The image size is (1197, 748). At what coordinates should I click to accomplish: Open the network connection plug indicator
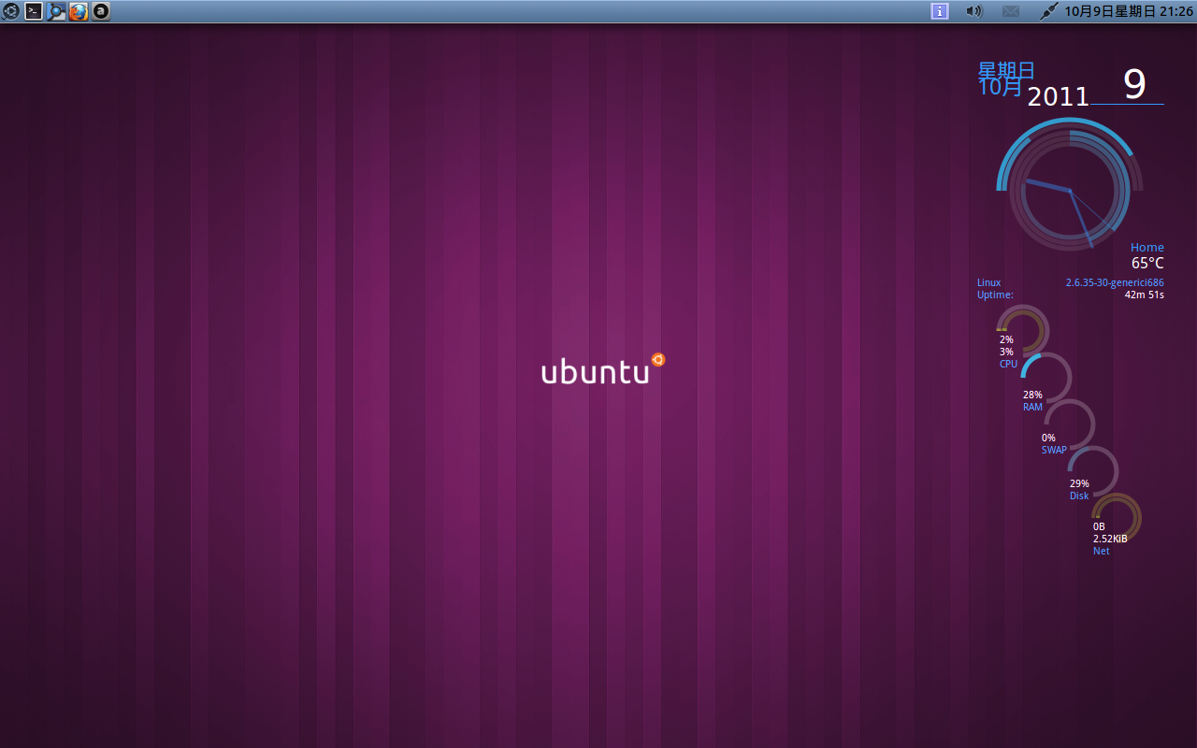tap(1049, 11)
